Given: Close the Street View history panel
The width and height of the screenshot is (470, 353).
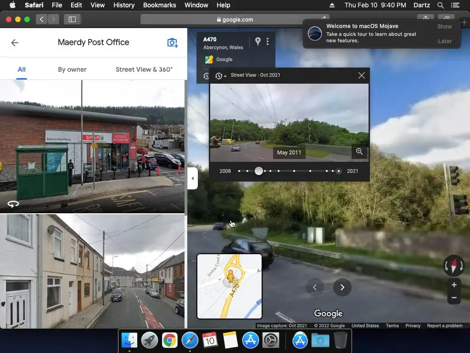Looking at the screenshot, I should tap(362, 75).
